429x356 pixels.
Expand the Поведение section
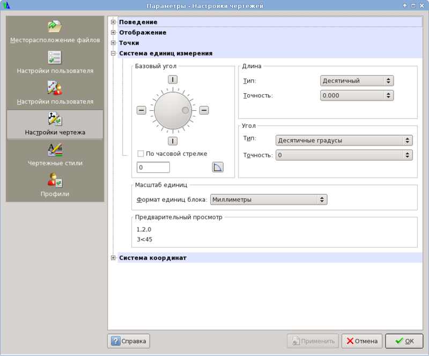tap(113, 22)
